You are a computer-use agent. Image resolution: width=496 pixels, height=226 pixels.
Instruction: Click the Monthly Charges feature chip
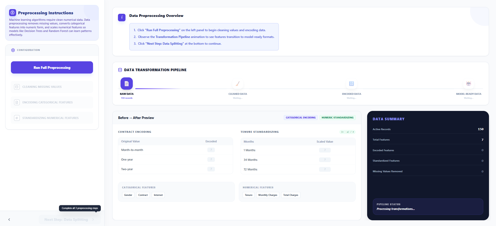[268, 195]
